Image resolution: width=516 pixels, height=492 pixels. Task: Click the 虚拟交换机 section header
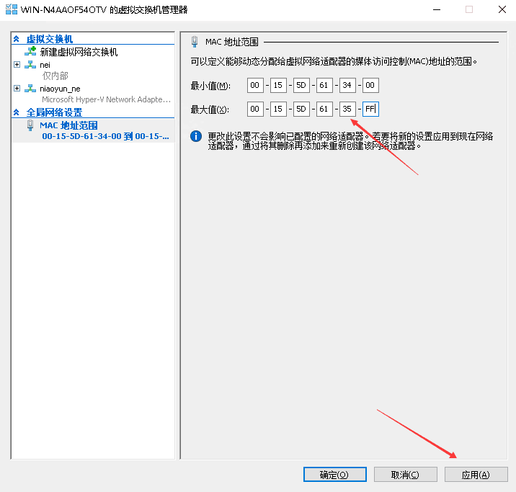click(x=49, y=39)
